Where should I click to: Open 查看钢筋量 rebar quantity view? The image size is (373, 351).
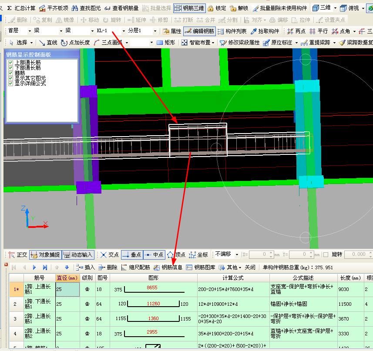(121, 8)
